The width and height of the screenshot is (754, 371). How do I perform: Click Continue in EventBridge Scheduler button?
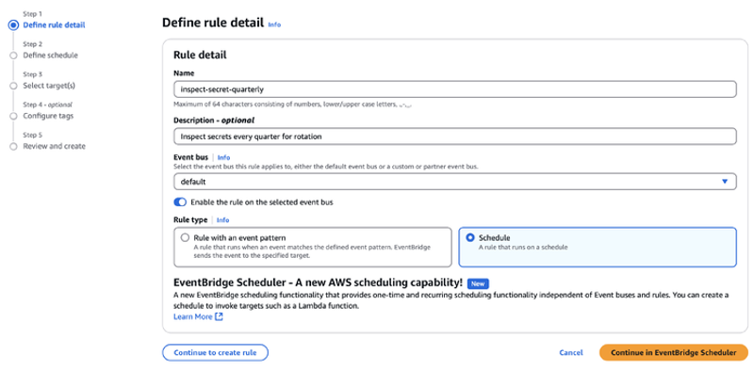click(x=673, y=353)
